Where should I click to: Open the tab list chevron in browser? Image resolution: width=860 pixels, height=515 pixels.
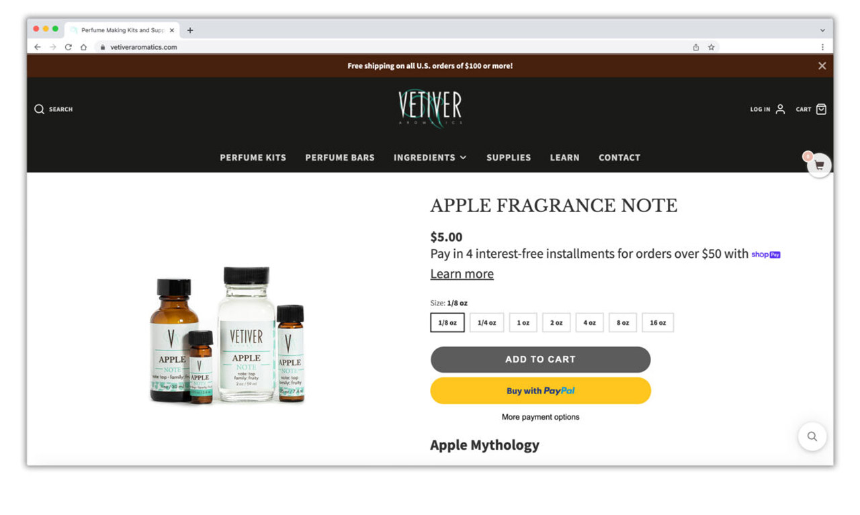pyautogui.click(x=822, y=30)
